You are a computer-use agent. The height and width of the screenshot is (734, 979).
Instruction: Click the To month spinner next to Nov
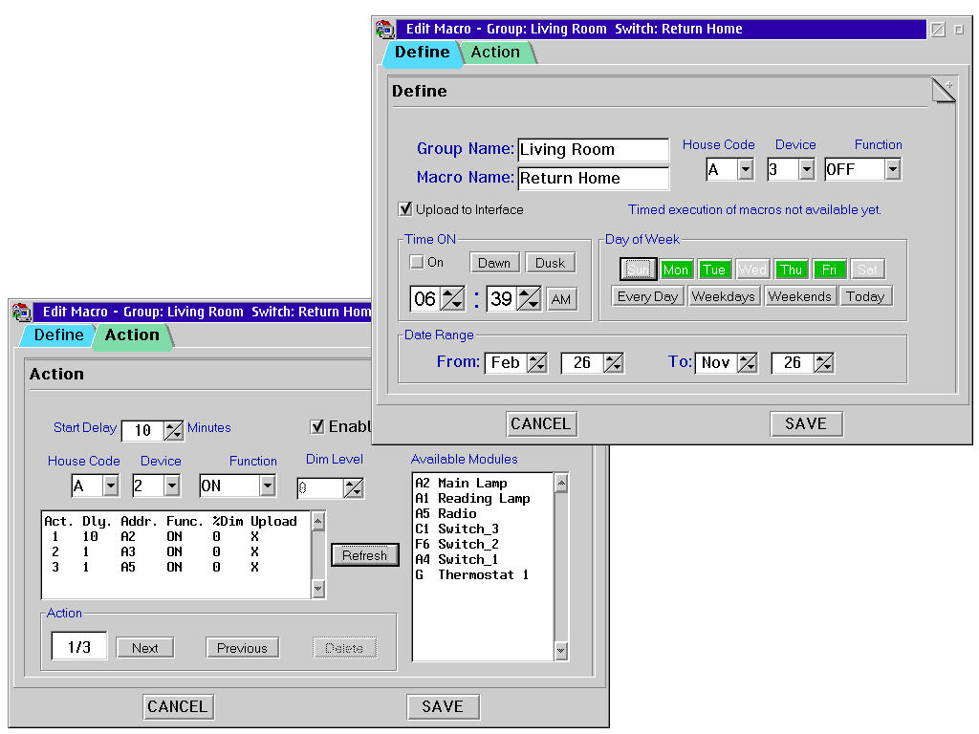pos(747,362)
